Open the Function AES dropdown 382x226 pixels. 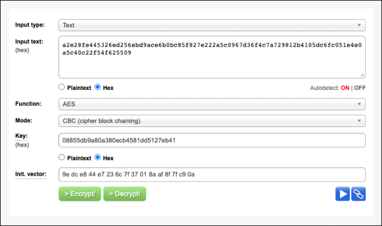pos(212,104)
